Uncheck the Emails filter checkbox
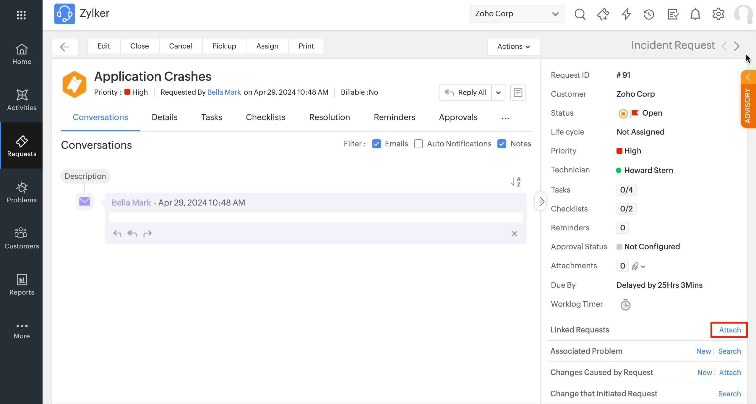756x404 pixels. tap(376, 144)
